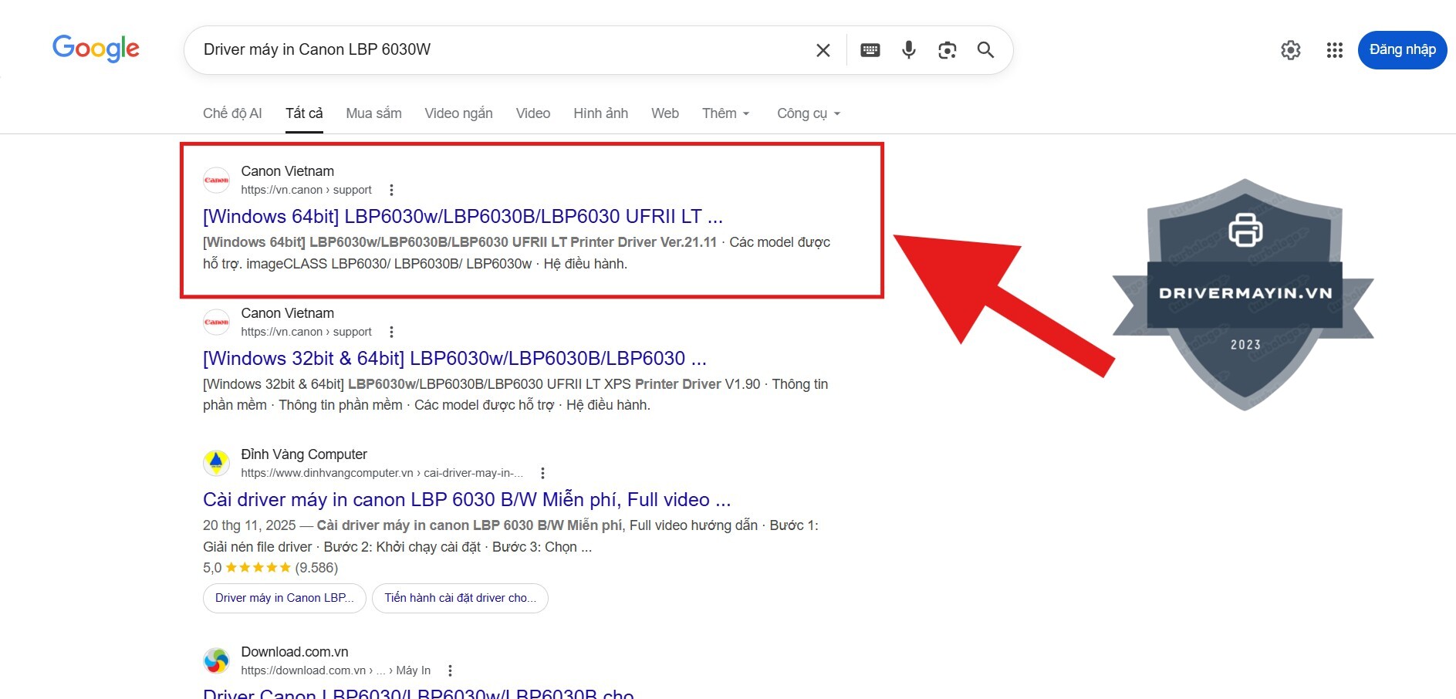
Task: Select the Chế độ AI tab
Action: (232, 113)
